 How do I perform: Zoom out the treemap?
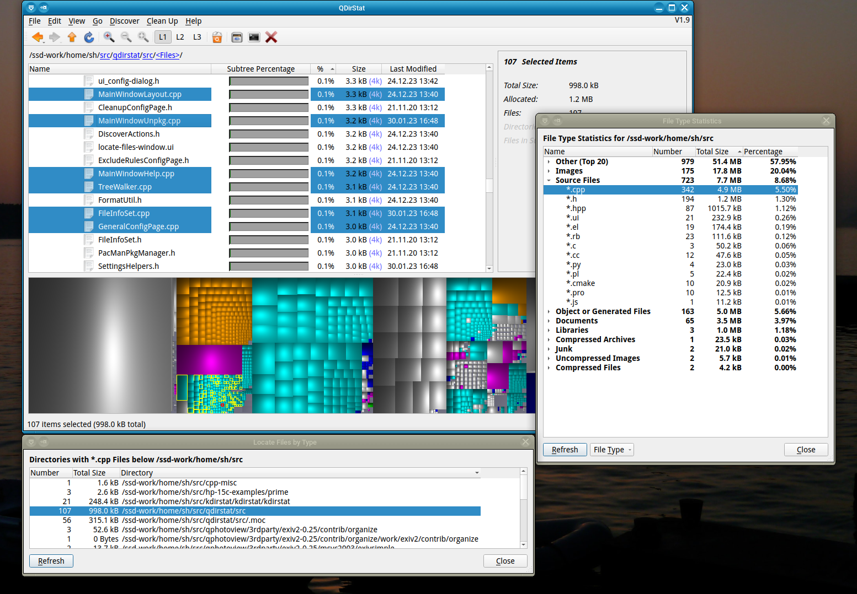point(126,37)
